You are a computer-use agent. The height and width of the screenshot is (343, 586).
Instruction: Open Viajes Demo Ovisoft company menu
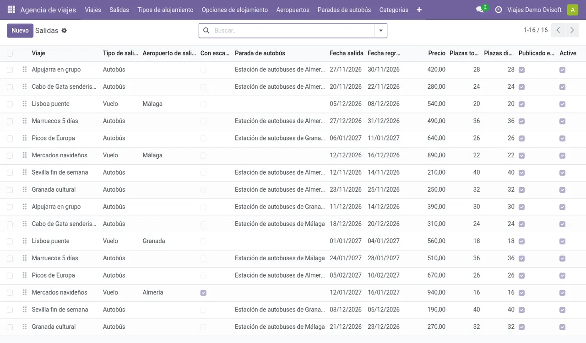tap(534, 10)
